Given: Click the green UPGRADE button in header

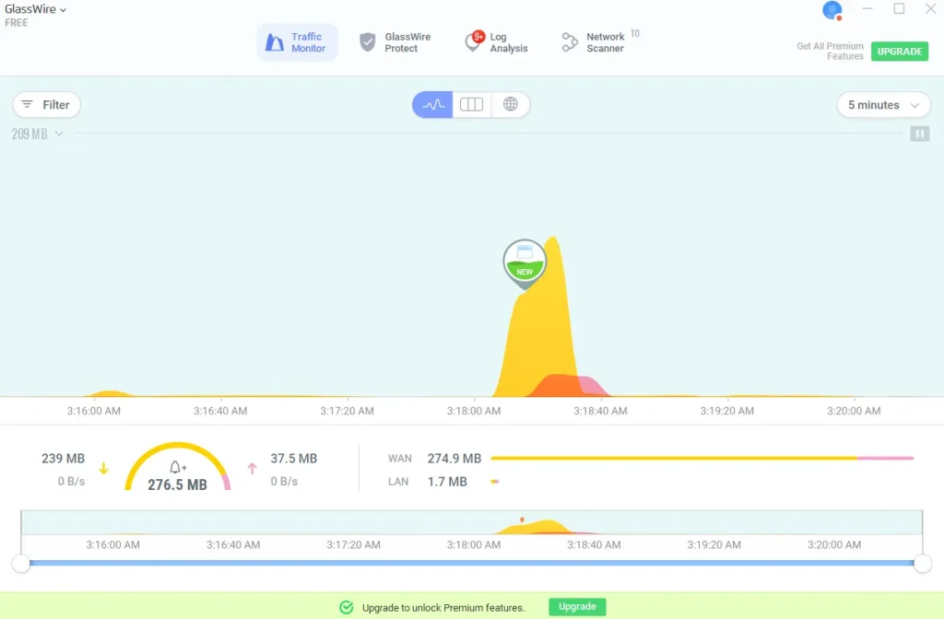Looking at the screenshot, I should point(900,52).
